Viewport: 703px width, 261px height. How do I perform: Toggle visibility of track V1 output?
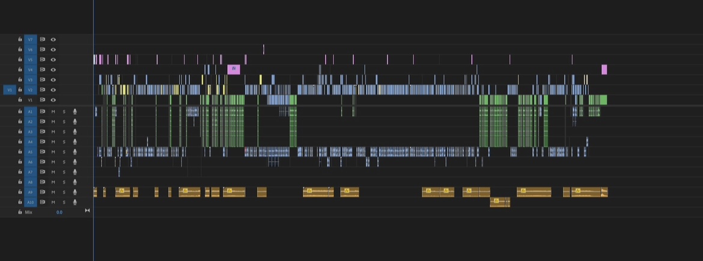coord(53,100)
